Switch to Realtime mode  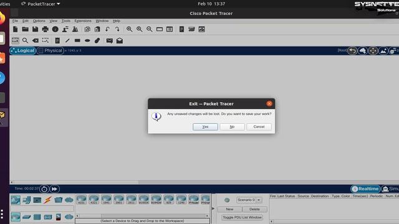(x=365, y=189)
